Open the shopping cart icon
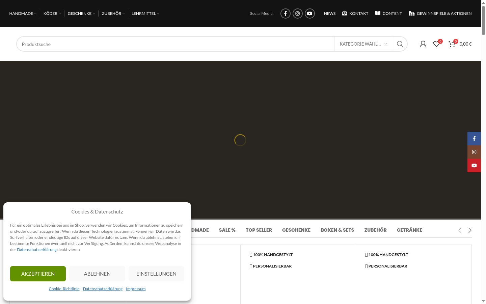The height and width of the screenshot is (304, 486). [452, 44]
